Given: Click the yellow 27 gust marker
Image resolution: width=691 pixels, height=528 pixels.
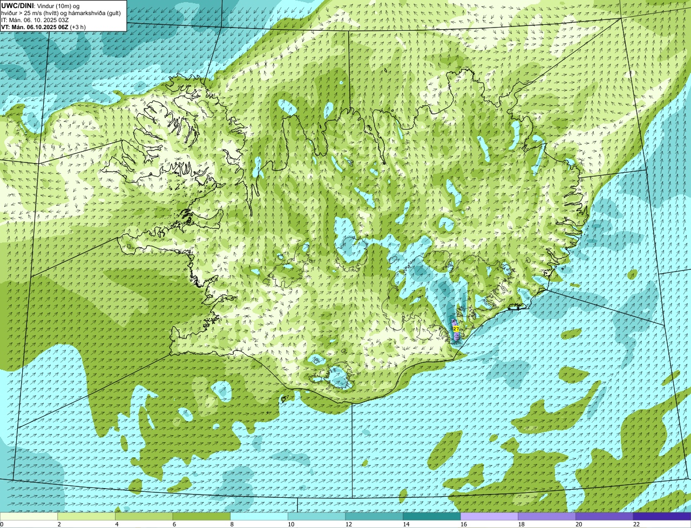Looking at the screenshot, I should tap(456, 329).
